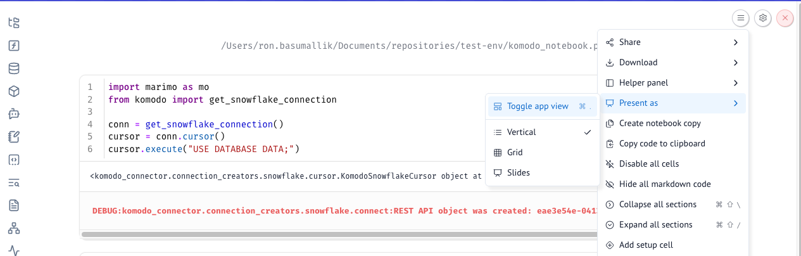Screen dimensions: 801x256
Task: Open the scratchpad notebook-pencil icon
Action: pos(14,137)
